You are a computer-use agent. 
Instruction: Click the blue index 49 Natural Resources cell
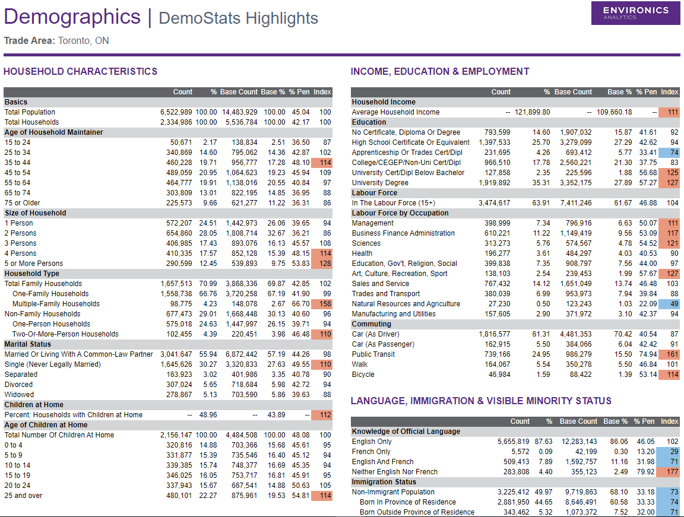[x=669, y=304]
